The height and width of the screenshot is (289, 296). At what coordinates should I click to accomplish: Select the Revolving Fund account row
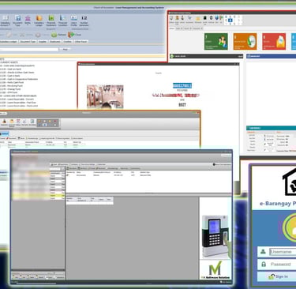pyautogui.click(x=11, y=86)
